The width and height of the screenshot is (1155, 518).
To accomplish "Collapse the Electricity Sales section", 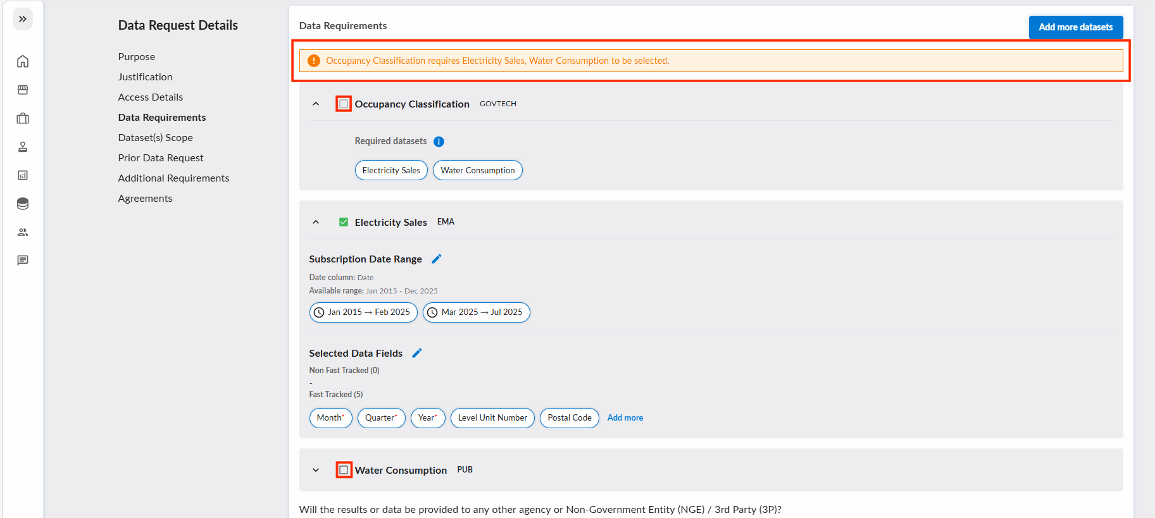I will [x=316, y=222].
